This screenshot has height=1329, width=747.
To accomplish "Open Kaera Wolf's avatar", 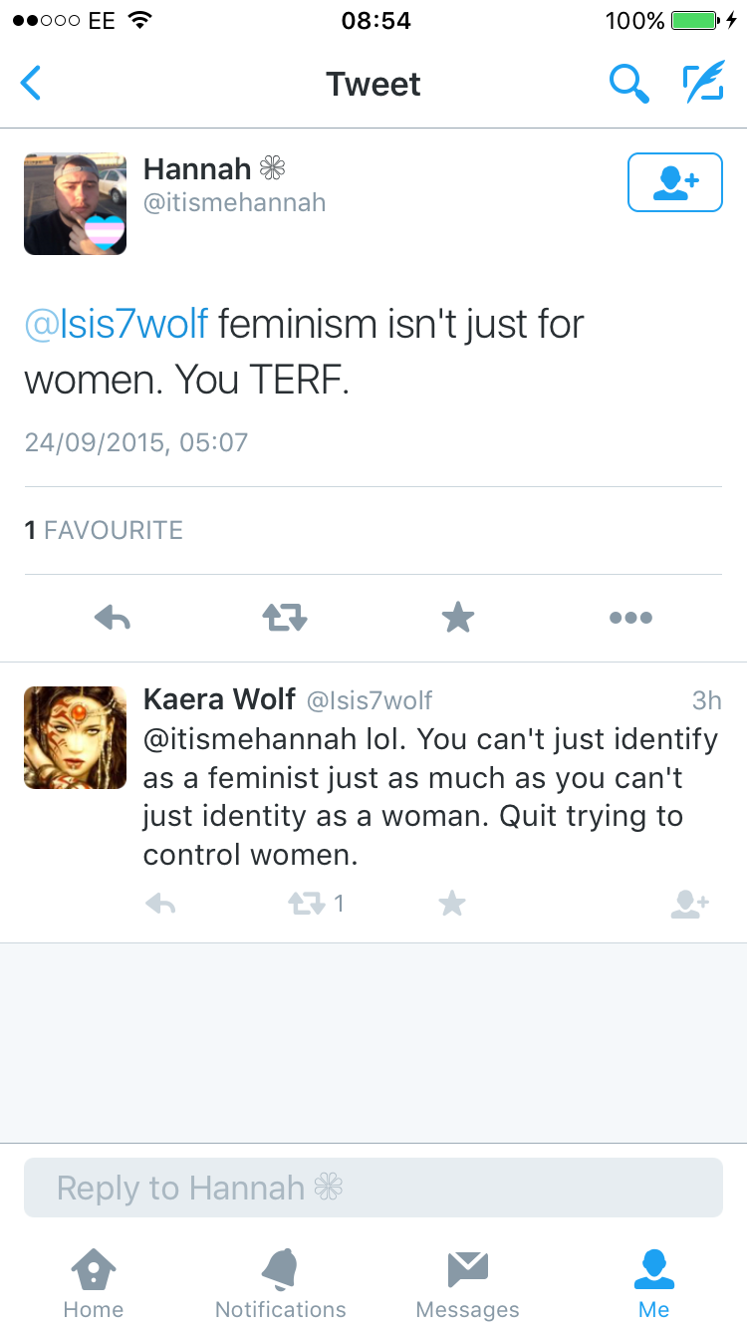I will pos(76,738).
